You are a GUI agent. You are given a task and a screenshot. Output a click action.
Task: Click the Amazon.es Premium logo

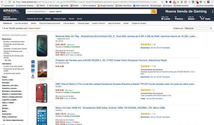tap(12, 11)
